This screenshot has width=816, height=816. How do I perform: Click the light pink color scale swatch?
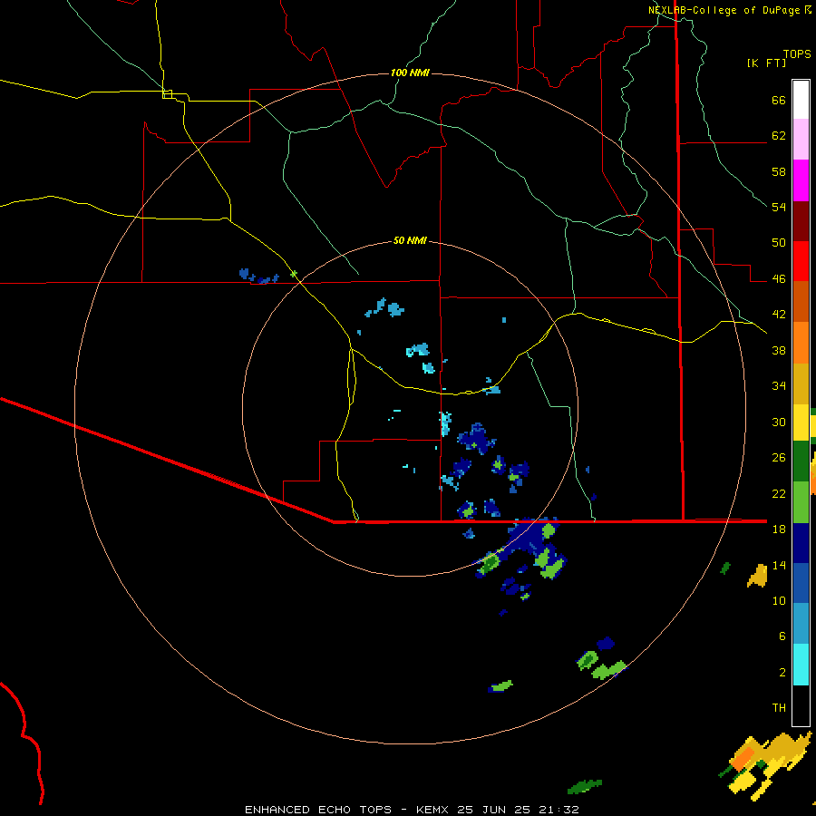click(801, 139)
